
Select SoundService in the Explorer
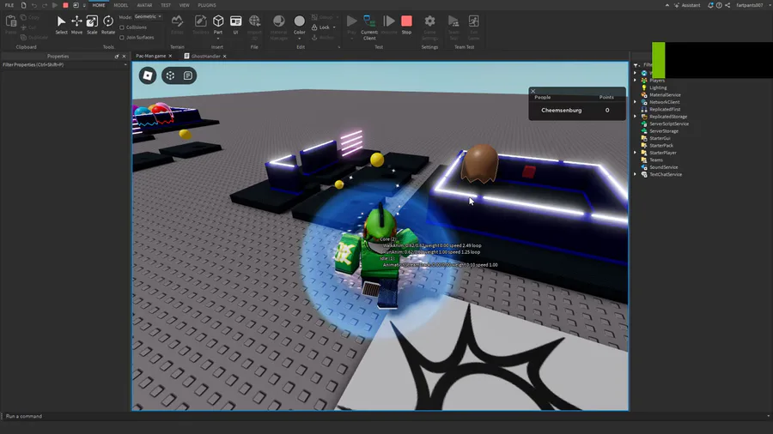pos(664,167)
